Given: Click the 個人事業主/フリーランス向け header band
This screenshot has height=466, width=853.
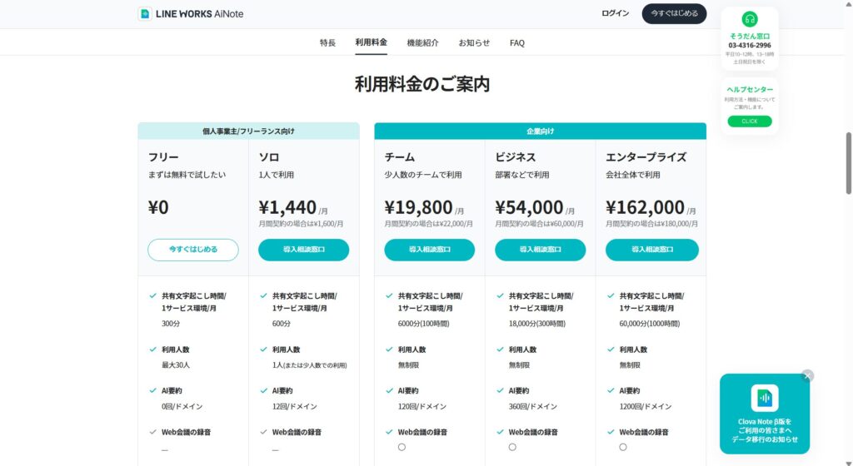Looking at the screenshot, I should pyautogui.click(x=248, y=131).
